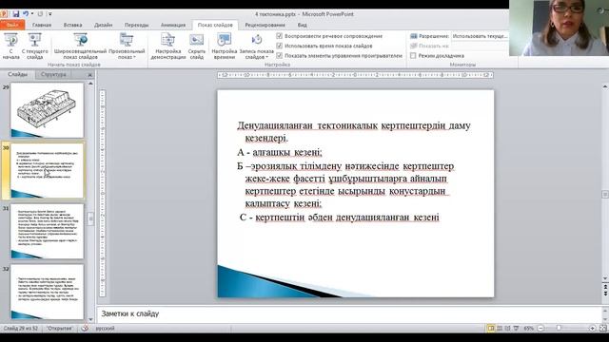Switch to Главная ribbon tab

tap(42, 25)
